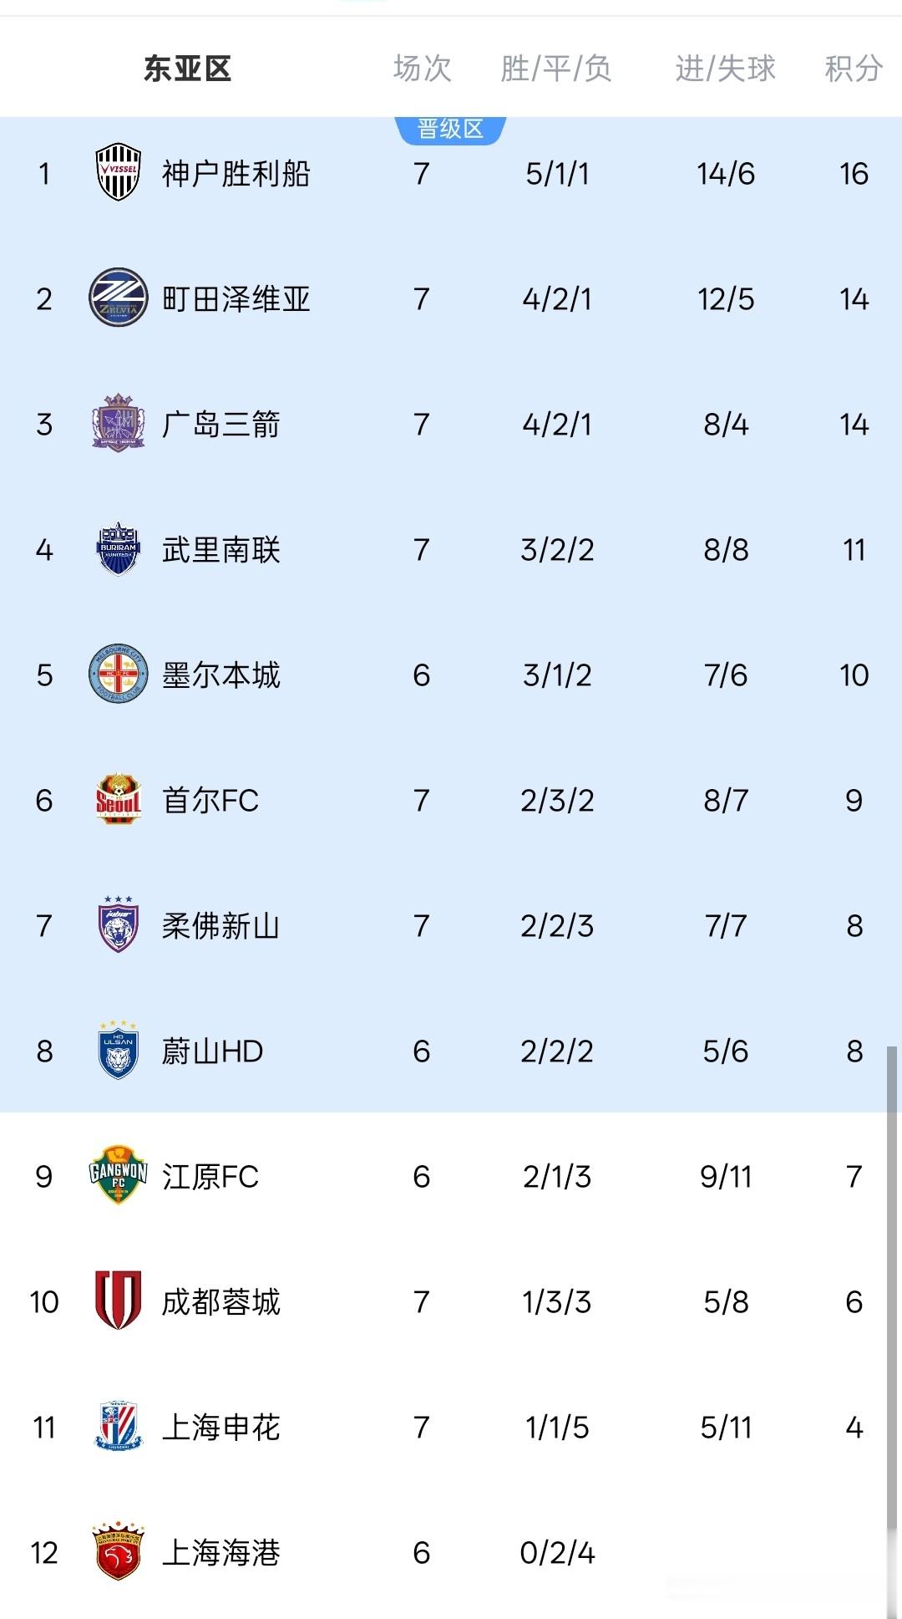This screenshot has width=902, height=1619.
Task: Click the Vissel Kobe team crest
Action: (x=118, y=173)
